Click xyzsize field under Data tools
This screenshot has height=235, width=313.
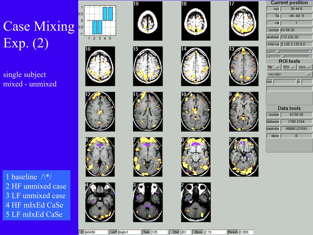296,114
